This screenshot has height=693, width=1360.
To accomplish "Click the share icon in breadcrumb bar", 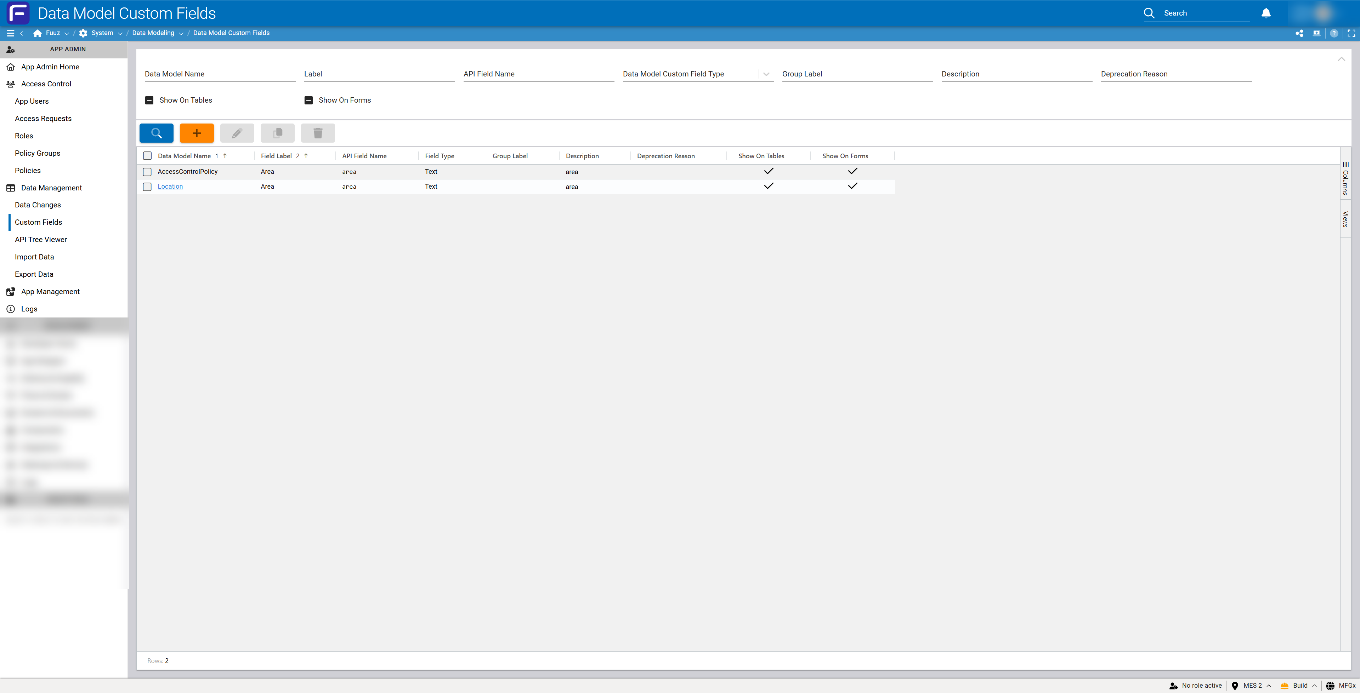I will (1299, 33).
